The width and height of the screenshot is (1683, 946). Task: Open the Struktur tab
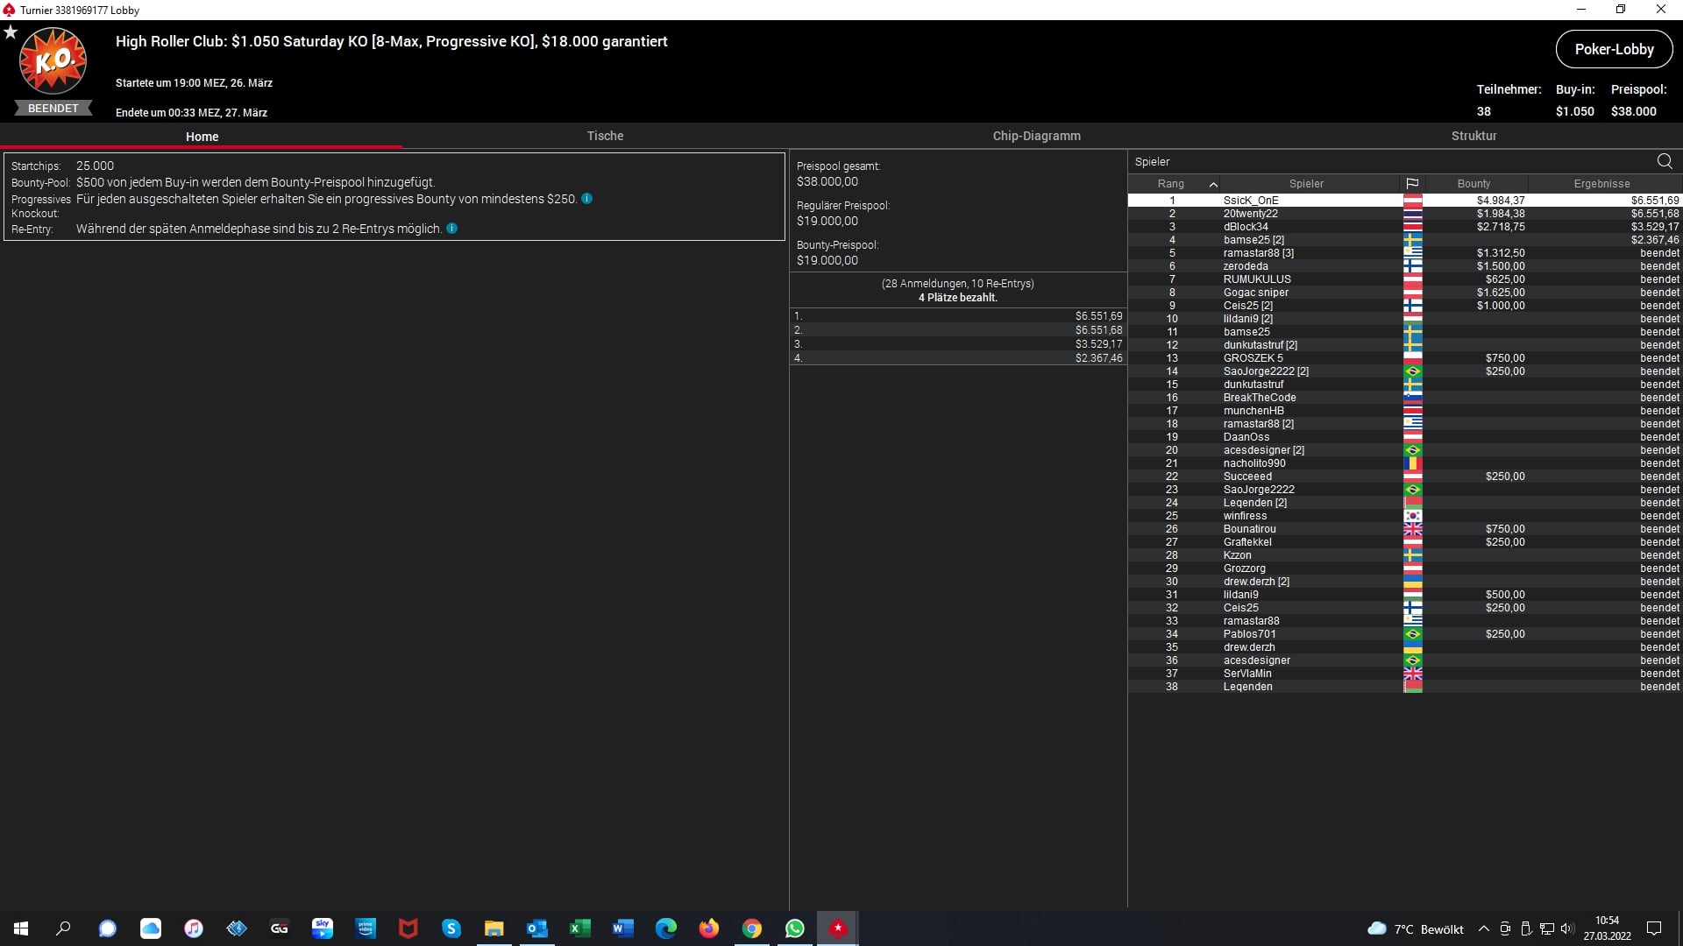point(1474,136)
